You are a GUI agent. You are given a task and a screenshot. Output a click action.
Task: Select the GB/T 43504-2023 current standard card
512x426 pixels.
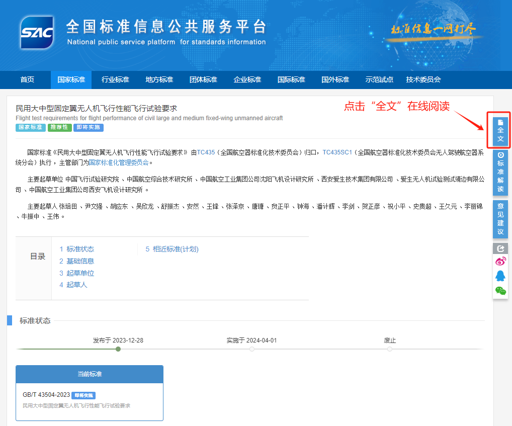90,399
